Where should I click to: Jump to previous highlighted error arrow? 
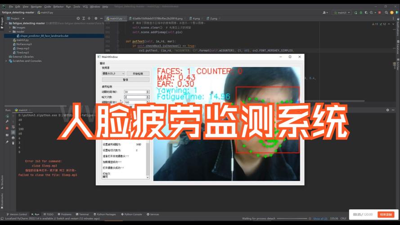tap(389, 24)
